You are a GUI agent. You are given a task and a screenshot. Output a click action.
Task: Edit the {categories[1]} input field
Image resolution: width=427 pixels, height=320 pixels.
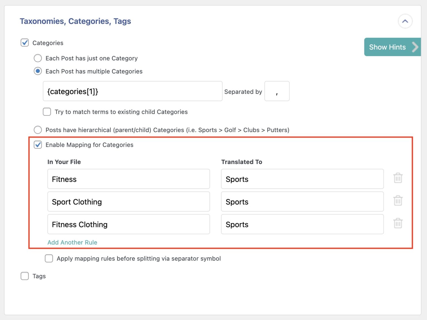point(132,91)
